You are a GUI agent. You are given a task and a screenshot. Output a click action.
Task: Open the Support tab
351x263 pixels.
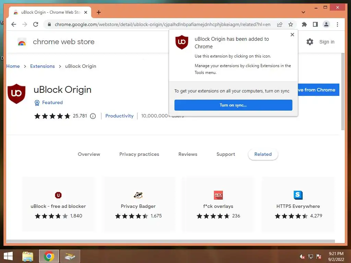tap(226, 154)
